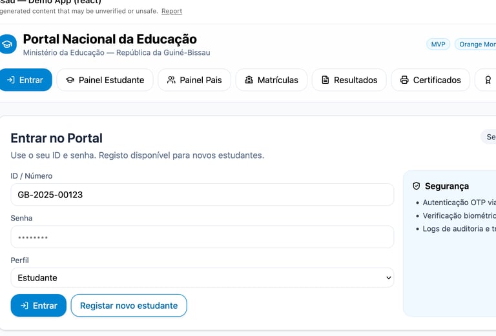Click the arrow icon in the blue Entrar submit button

24,306
